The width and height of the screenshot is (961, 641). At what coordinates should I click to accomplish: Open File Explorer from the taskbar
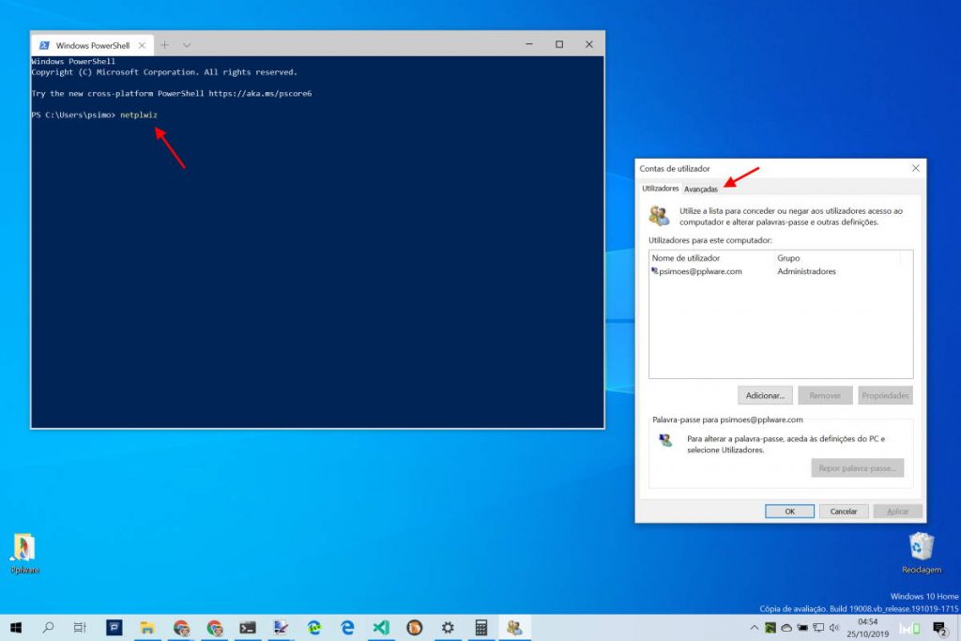147,628
